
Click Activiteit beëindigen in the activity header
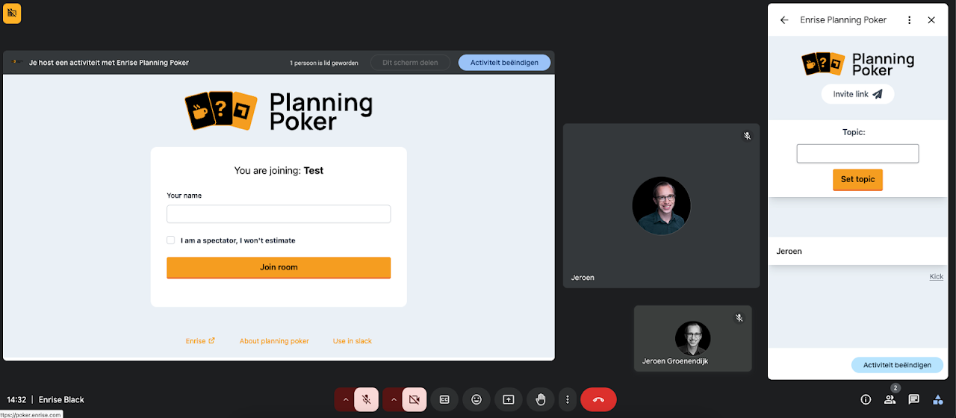point(504,63)
